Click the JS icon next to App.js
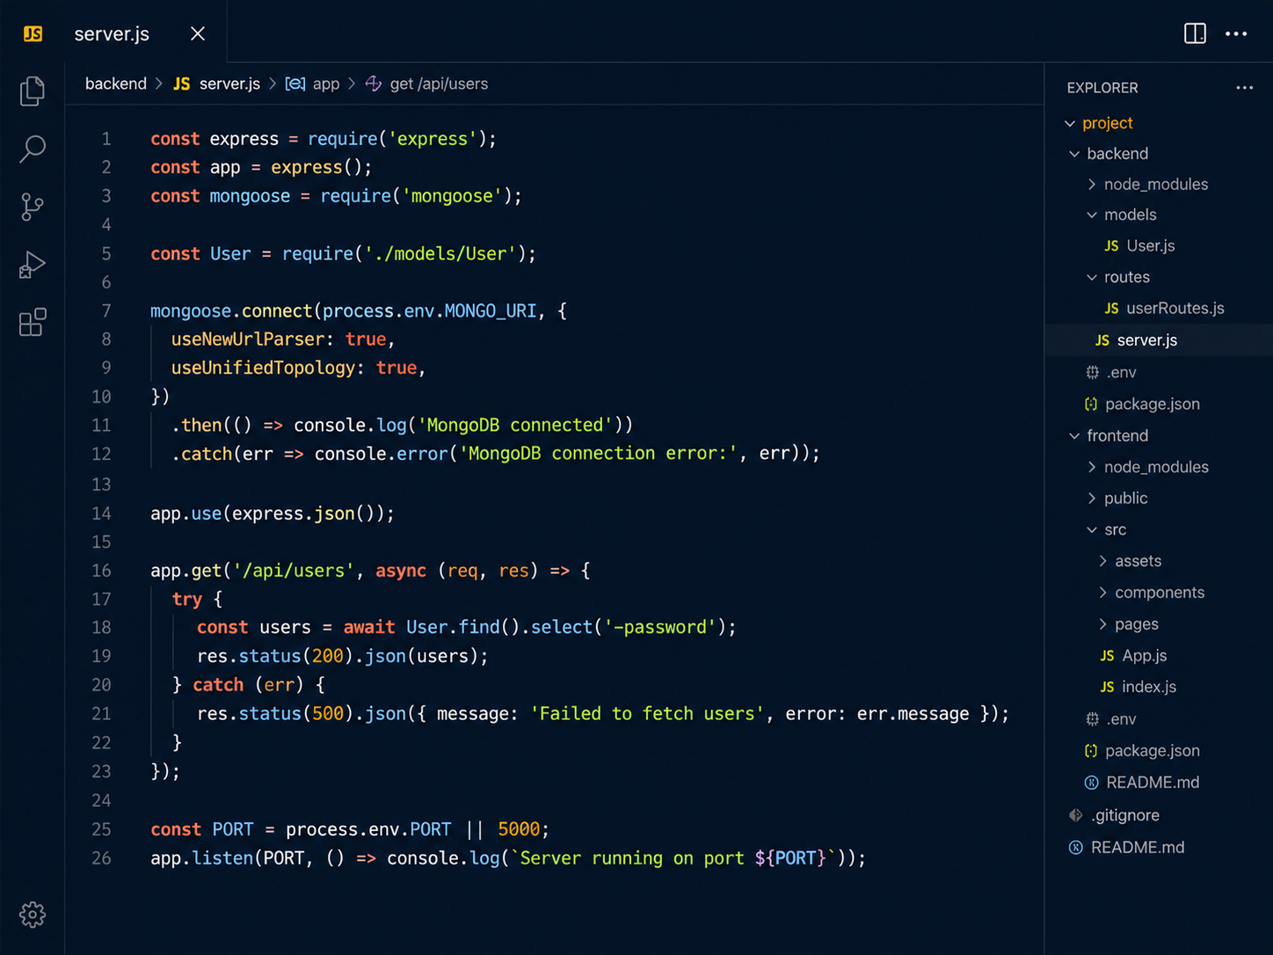1273x955 pixels. tap(1107, 656)
